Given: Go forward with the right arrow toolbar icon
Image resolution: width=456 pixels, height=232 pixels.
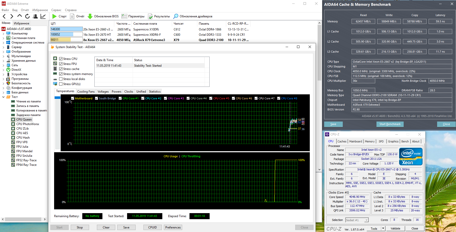Looking at the screenshot, I should point(12,16).
